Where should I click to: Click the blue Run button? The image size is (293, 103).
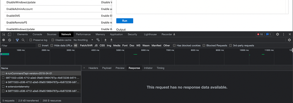[125, 21]
